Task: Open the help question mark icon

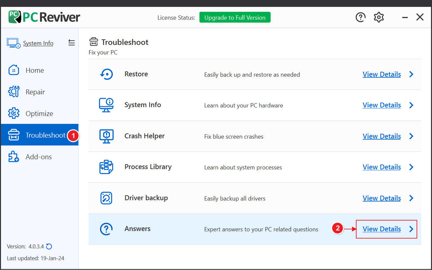Action: point(360,17)
